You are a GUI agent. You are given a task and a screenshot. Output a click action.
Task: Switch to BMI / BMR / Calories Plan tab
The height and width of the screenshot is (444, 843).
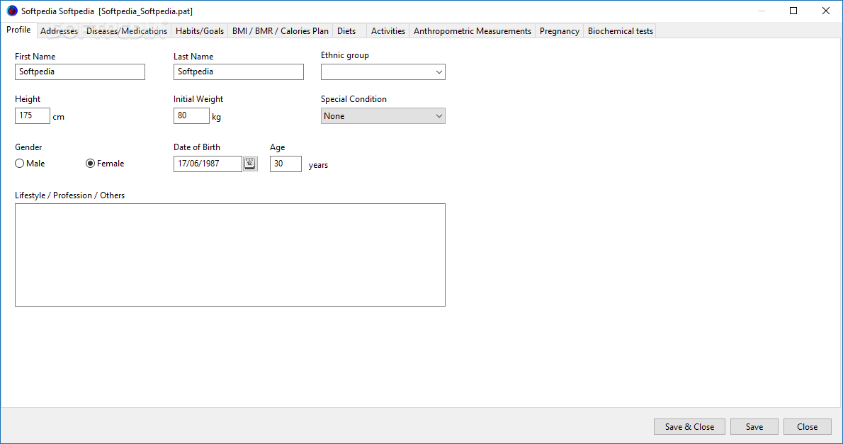coord(280,31)
